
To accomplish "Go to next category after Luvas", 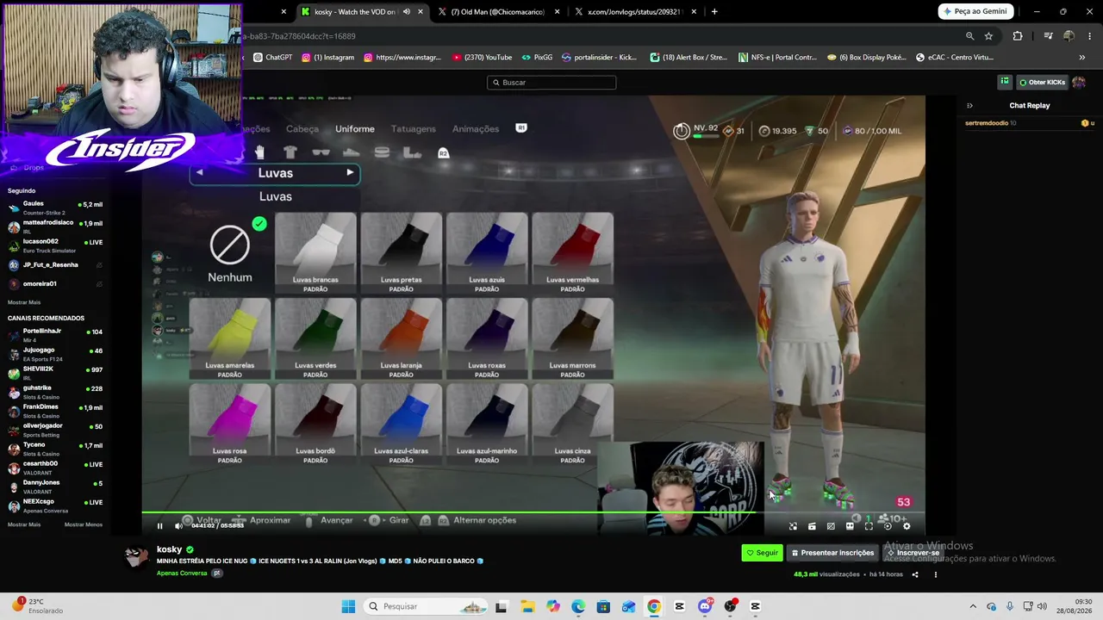I will click(350, 172).
